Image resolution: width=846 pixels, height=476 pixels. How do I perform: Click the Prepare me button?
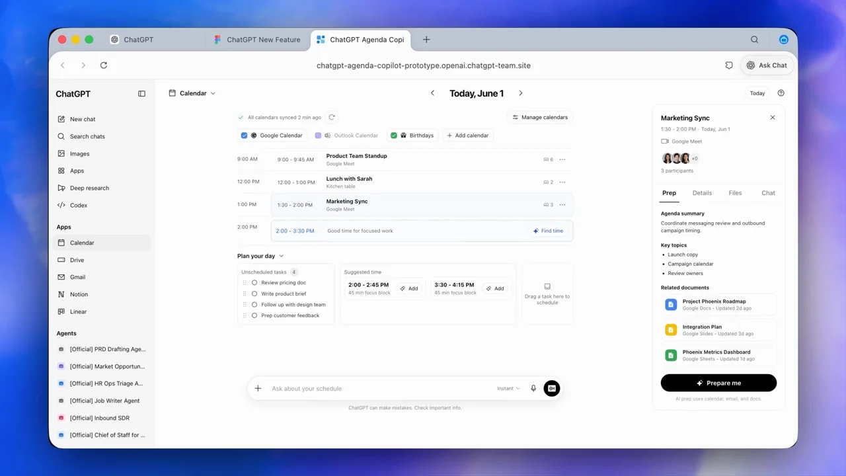718,383
